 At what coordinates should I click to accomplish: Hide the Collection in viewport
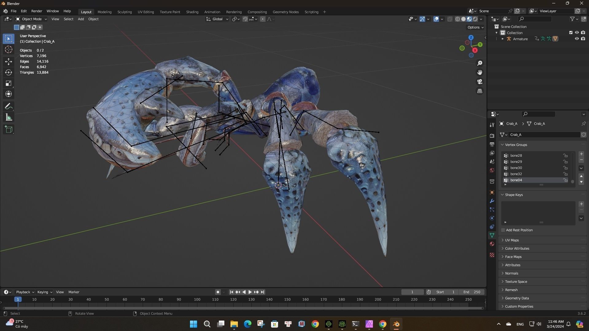coord(577,33)
